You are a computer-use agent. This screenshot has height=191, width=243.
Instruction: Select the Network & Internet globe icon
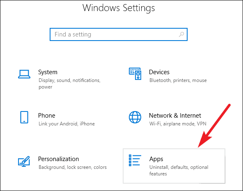pyautogui.click(x=135, y=117)
